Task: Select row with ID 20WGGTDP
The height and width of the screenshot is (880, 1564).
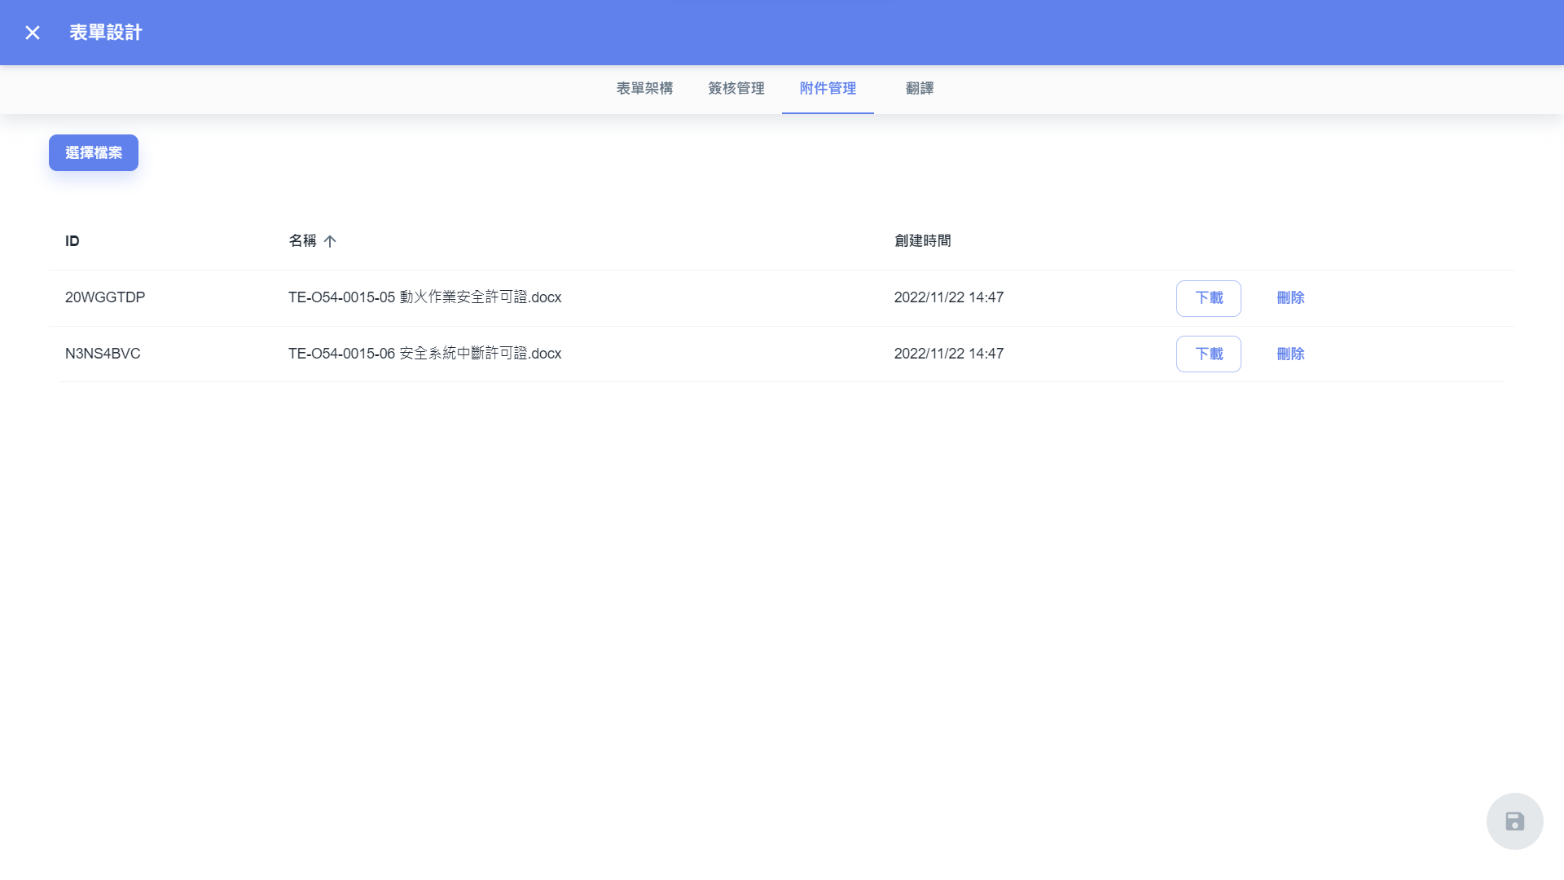Action: (105, 298)
